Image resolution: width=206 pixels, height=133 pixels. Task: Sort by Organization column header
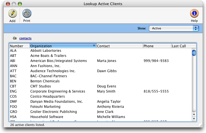tap(63, 46)
